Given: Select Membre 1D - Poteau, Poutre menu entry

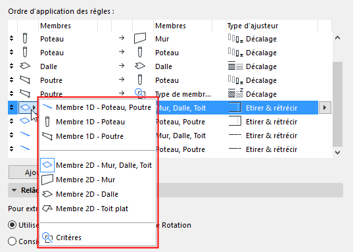Looking at the screenshot, I should 97,107.
